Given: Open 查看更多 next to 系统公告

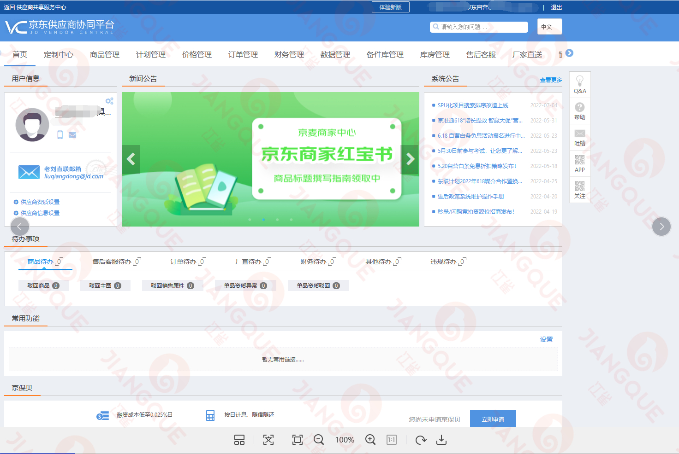Looking at the screenshot, I should point(551,79).
